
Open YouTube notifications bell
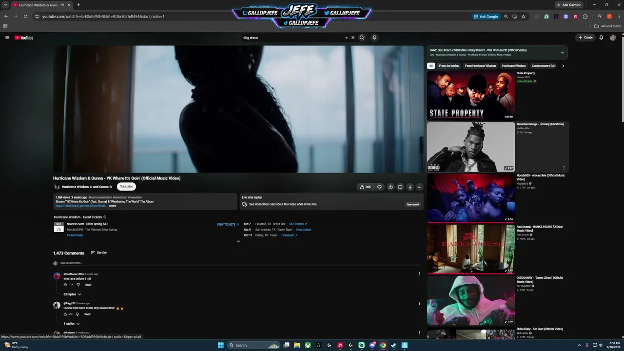(x=601, y=38)
